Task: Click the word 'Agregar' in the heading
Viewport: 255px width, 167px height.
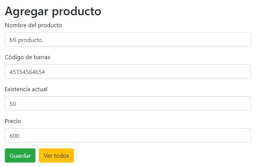Action: pos(26,11)
